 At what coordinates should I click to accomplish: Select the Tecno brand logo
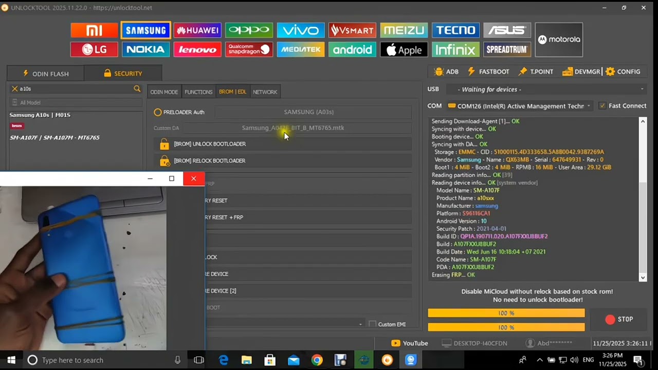click(x=455, y=30)
